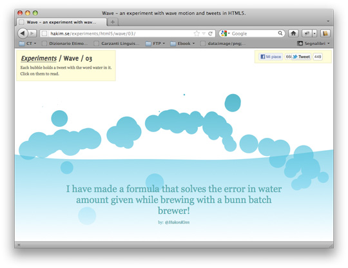Follow the Experiments link in heading
The image size is (348, 268).
click(39, 59)
